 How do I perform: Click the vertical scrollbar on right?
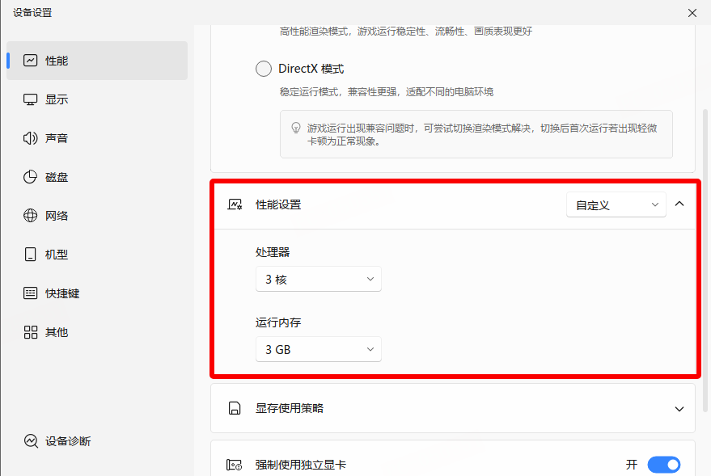coord(705,242)
